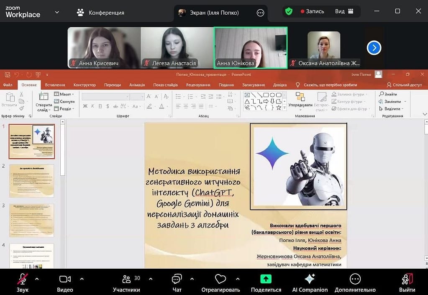428x295 pixels.
Task: Click the blue next-participants arrow button
Action: click(x=374, y=48)
